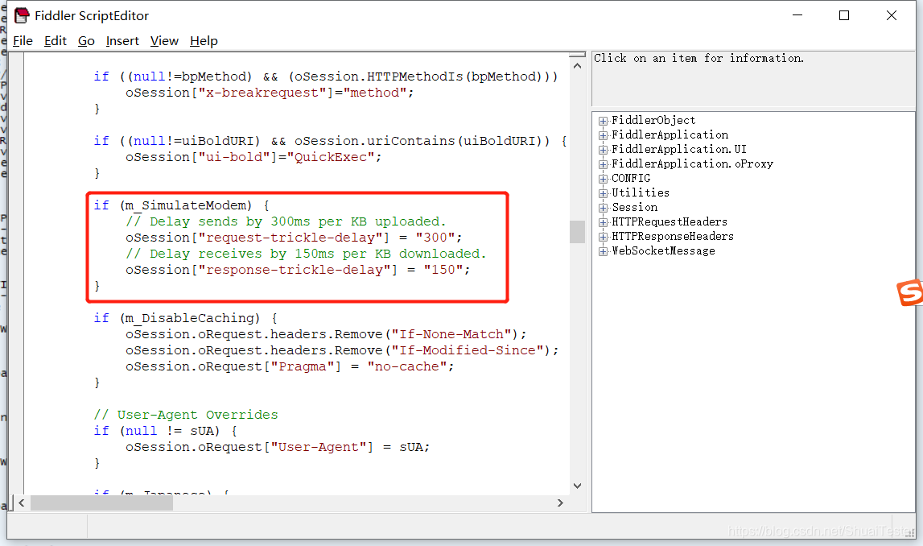Select Session in the class tree

pos(635,207)
